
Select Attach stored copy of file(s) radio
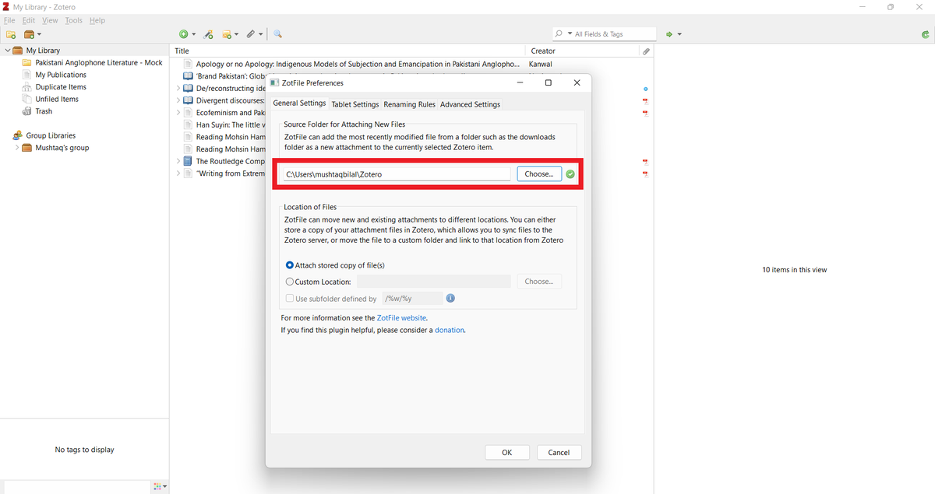(x=290, y=265)
